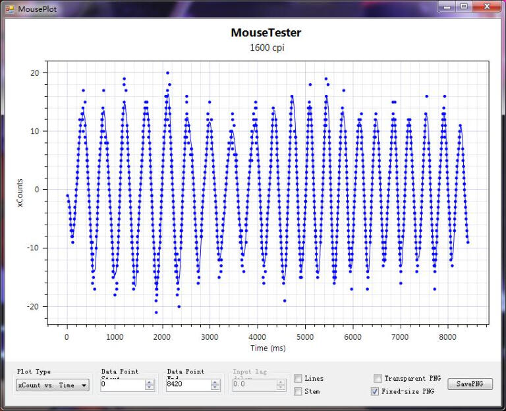The width and height of the screenshot is (506, 411).
Task: Close the MousePlot window
Action: click(x=487, y=7)
